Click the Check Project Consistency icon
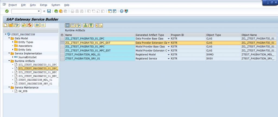This screenshot has width=278, height=117. [x=24, y=25]
